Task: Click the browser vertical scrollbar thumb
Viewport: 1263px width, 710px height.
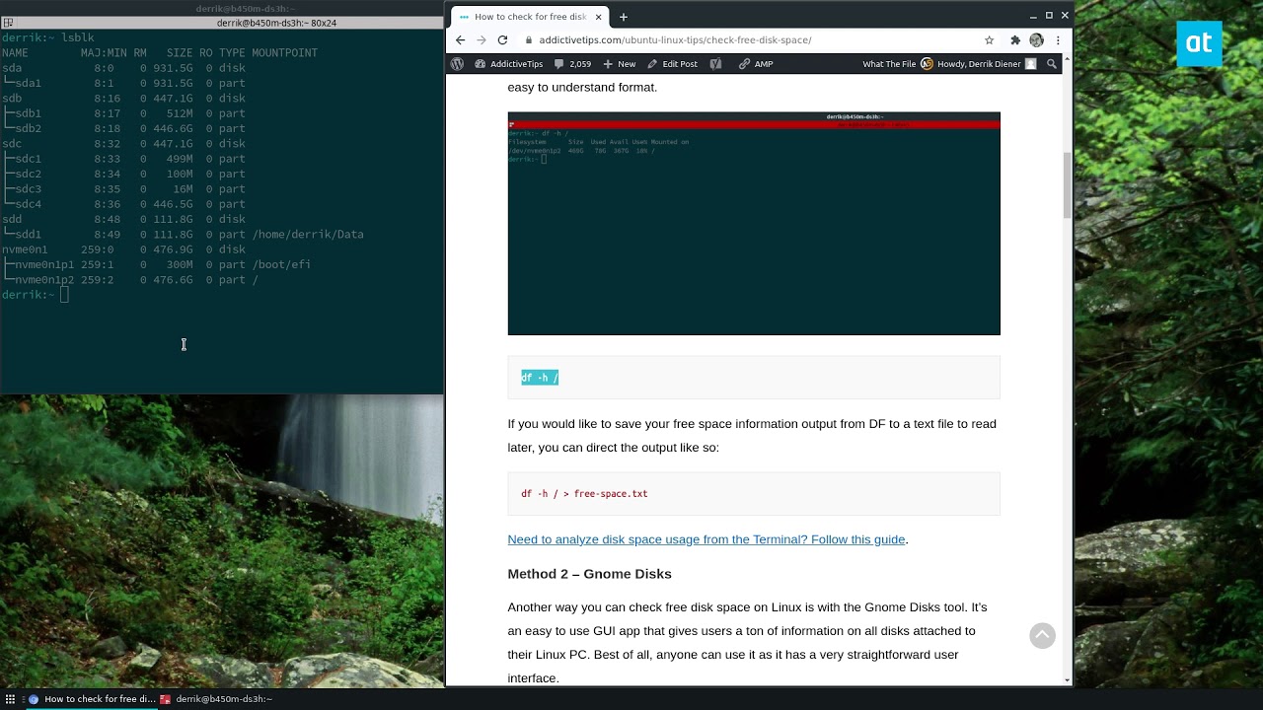Action: click(x=1067, y=185)
